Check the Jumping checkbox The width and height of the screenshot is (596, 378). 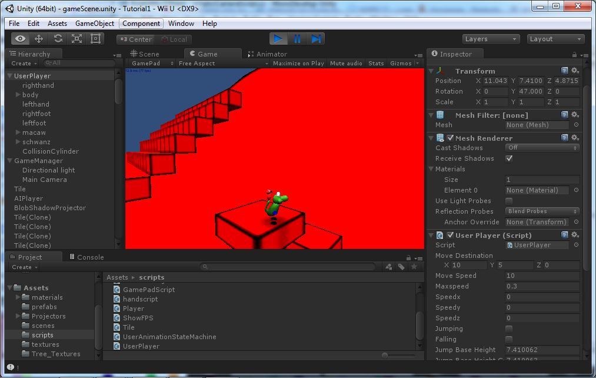tap(509, 329)
